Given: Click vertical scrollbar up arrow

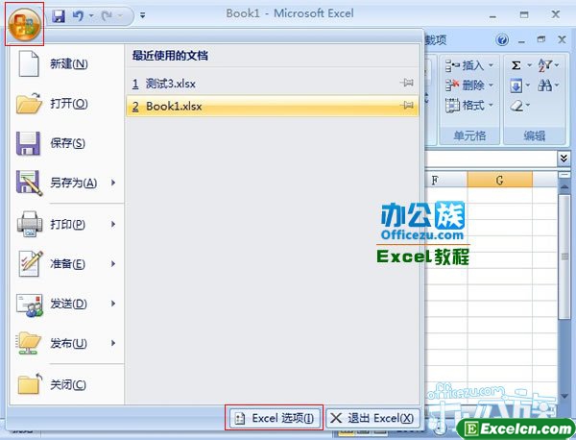Looking at the screenshot, I should 564,186.
